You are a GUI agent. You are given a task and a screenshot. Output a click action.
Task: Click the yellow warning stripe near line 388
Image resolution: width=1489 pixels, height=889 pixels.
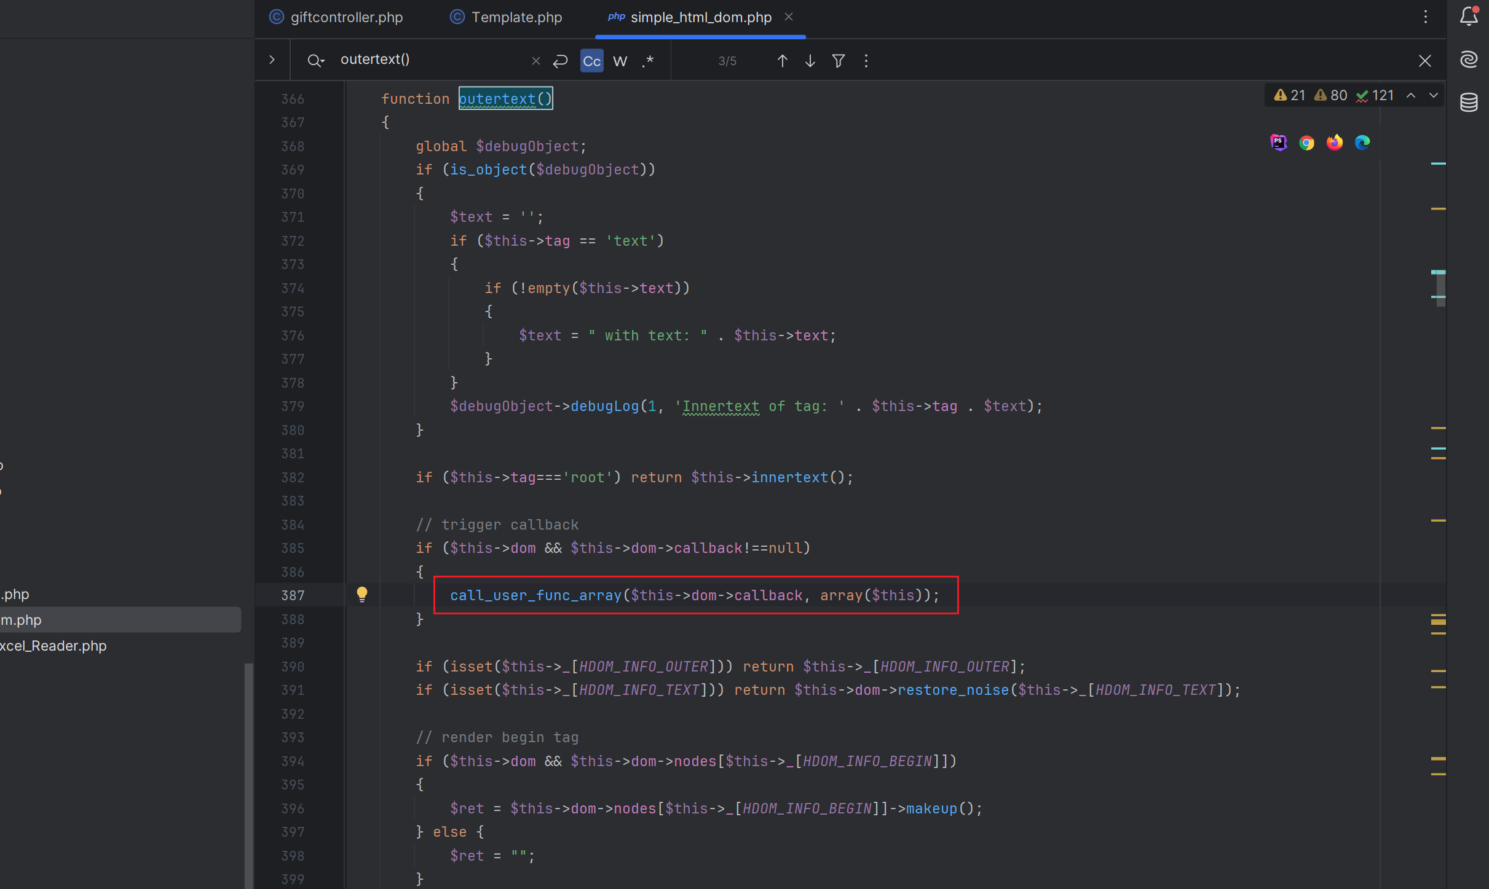pyautogui.click(x=1438, y=622)
